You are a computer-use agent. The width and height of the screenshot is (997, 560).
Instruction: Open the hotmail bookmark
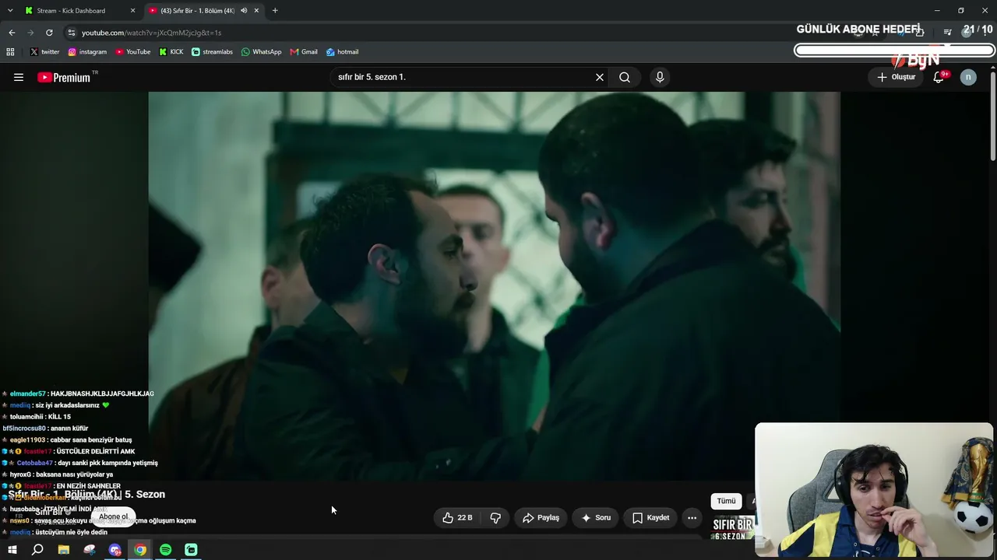tap(343, 52)
